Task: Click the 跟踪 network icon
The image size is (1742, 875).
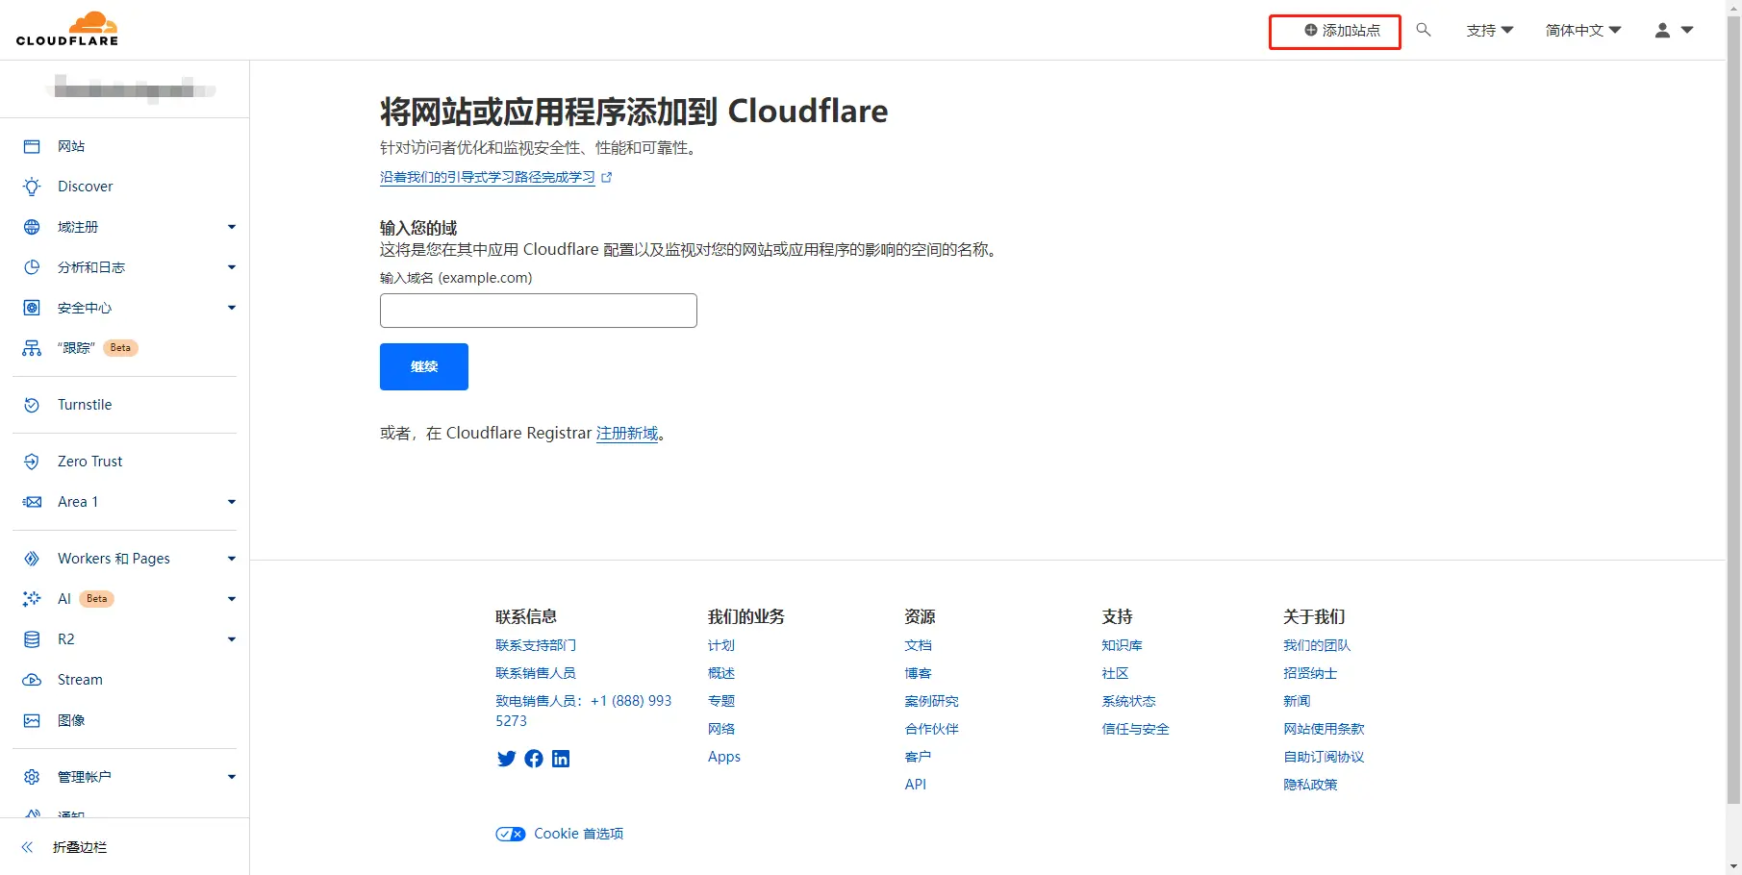Action: coord(32,348)
